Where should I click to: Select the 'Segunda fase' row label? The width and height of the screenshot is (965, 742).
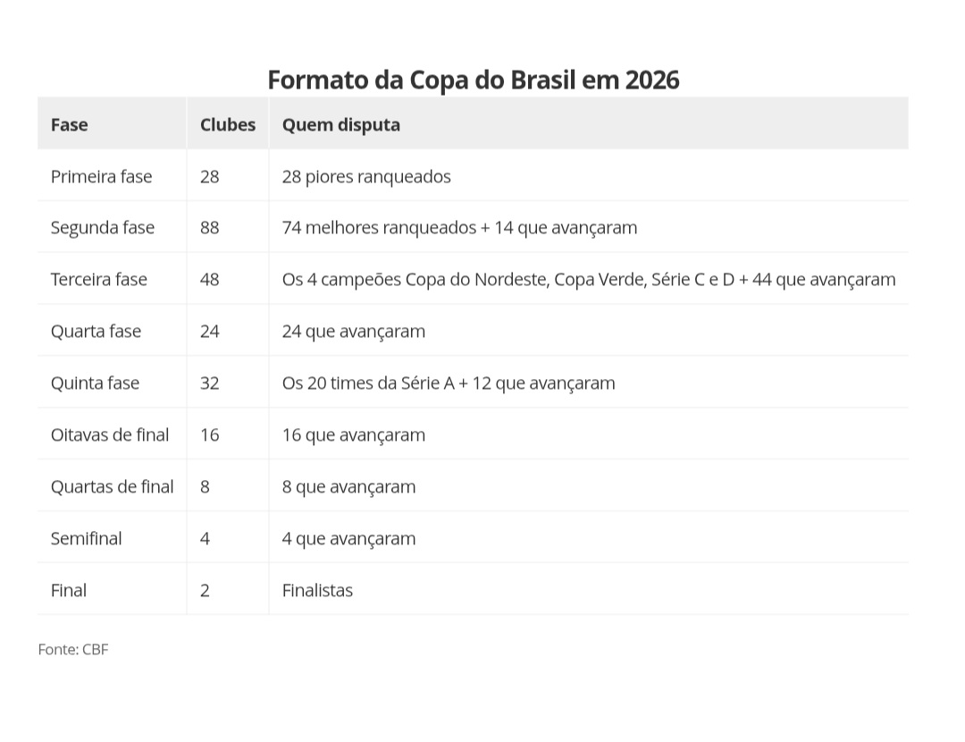pos(102,227)
